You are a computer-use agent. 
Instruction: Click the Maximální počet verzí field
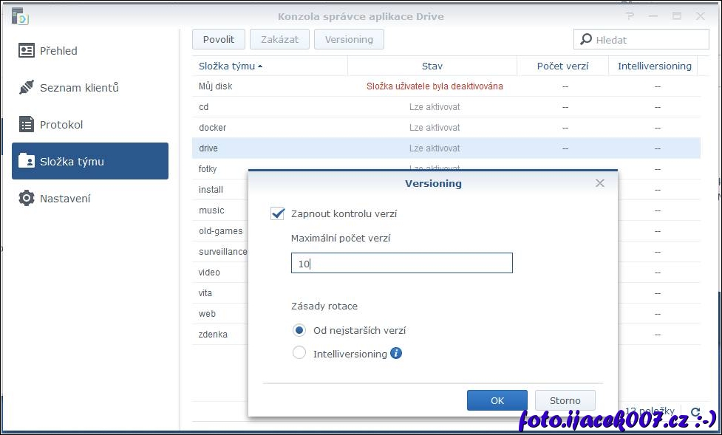pos(401,263)
